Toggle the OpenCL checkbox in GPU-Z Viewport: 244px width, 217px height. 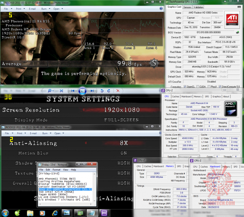[x=185, y=86]
